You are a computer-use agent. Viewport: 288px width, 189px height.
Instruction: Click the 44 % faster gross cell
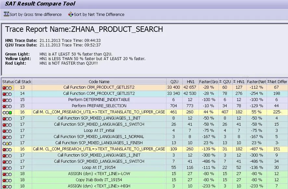pos(208,112)
